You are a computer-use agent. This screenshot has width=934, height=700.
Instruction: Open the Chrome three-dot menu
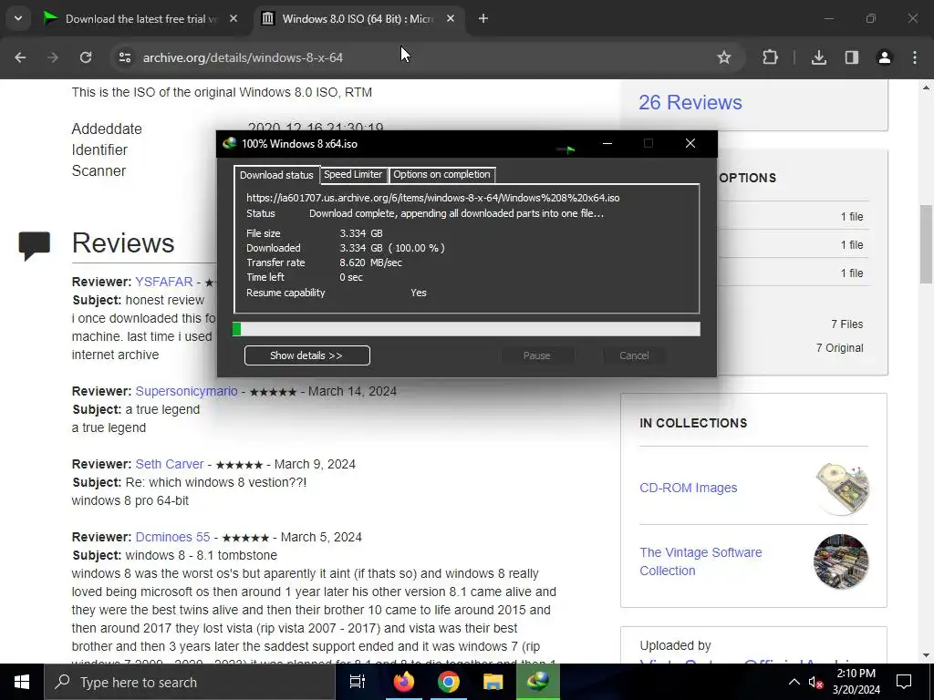point(915,57)
